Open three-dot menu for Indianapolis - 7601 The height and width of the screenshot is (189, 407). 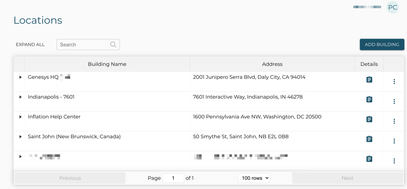click(x=394, y=101)
